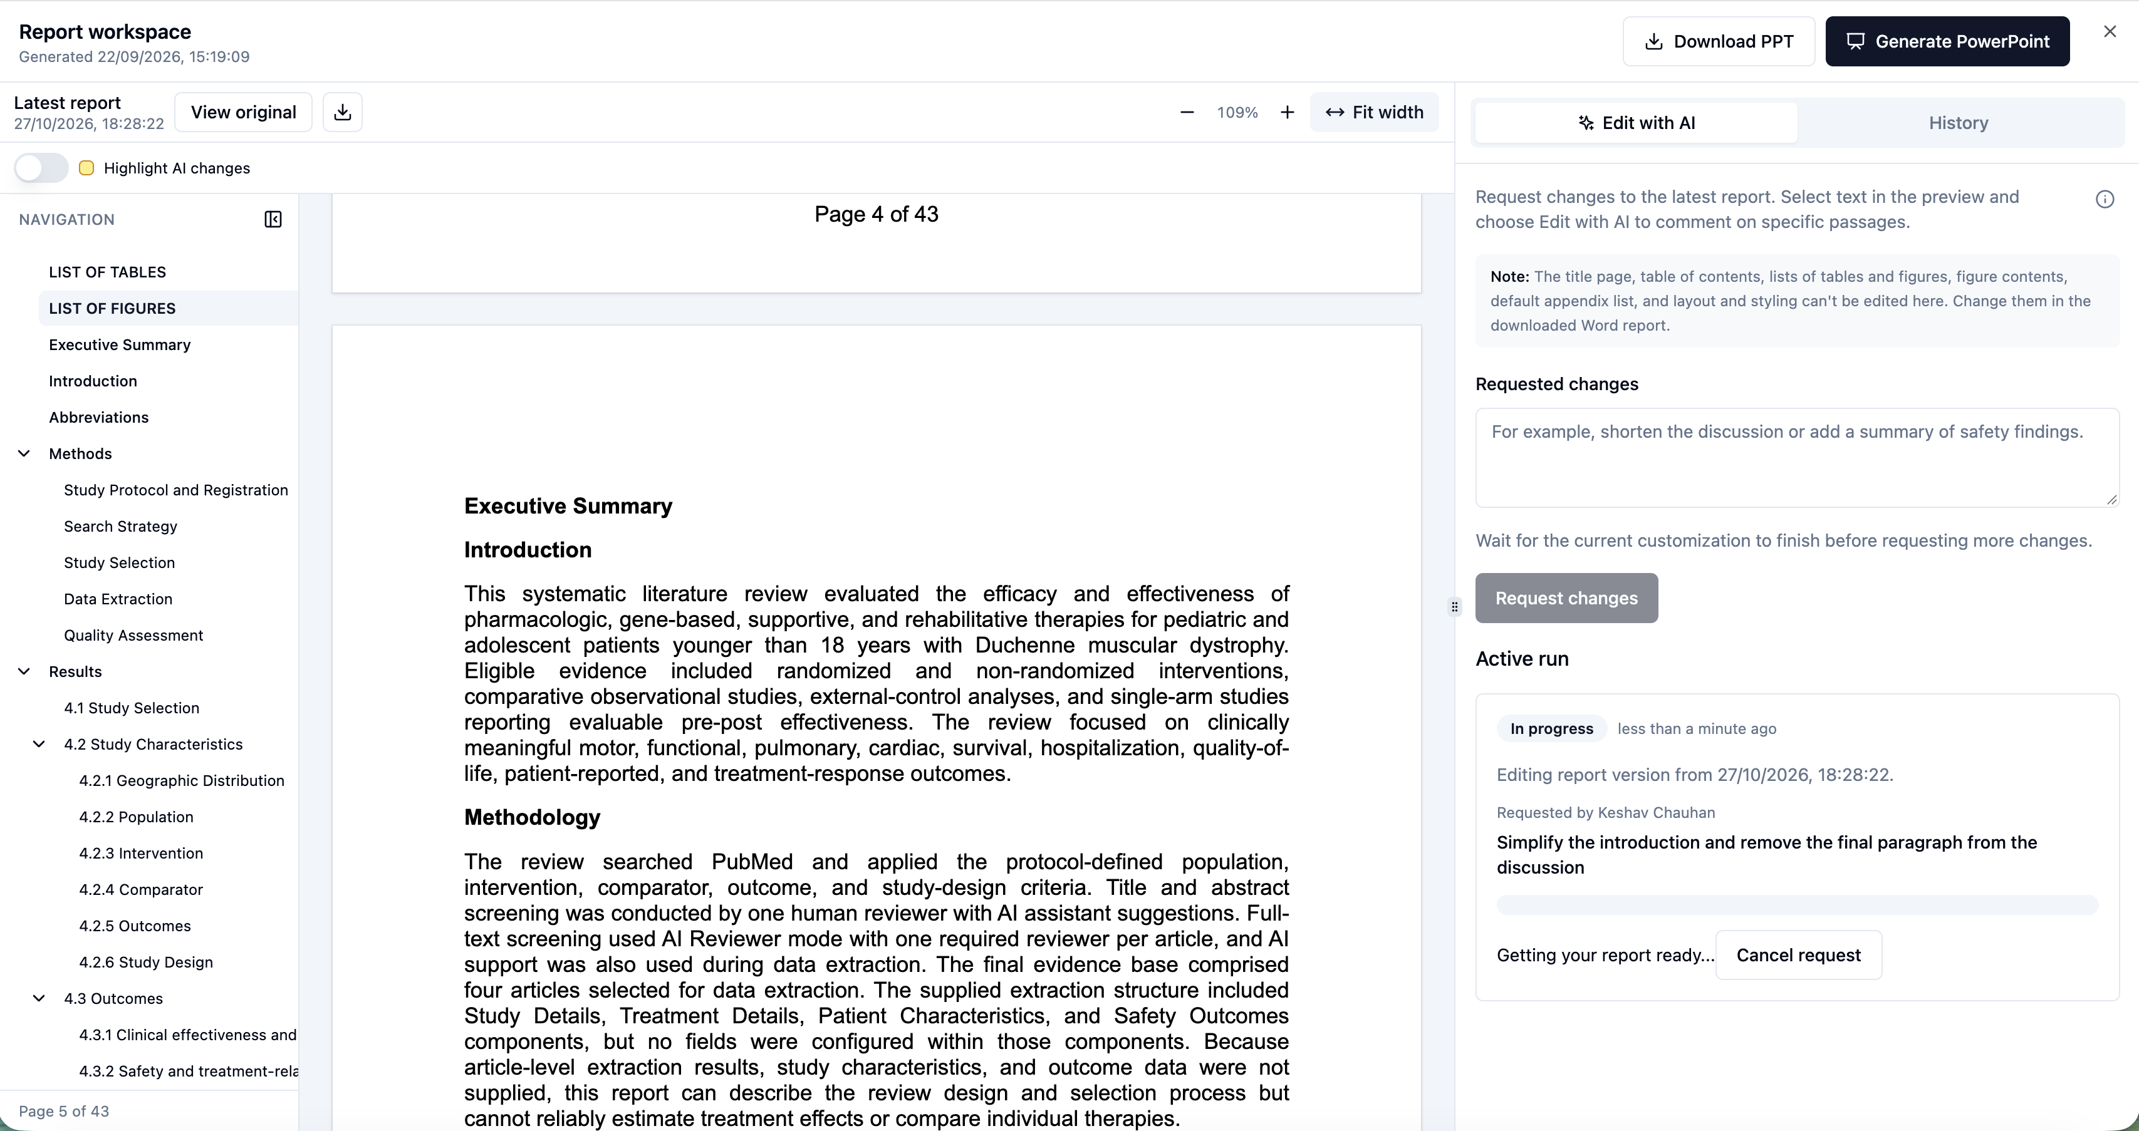
Task: Click the active run progress bar
Action: point(1797,906)
